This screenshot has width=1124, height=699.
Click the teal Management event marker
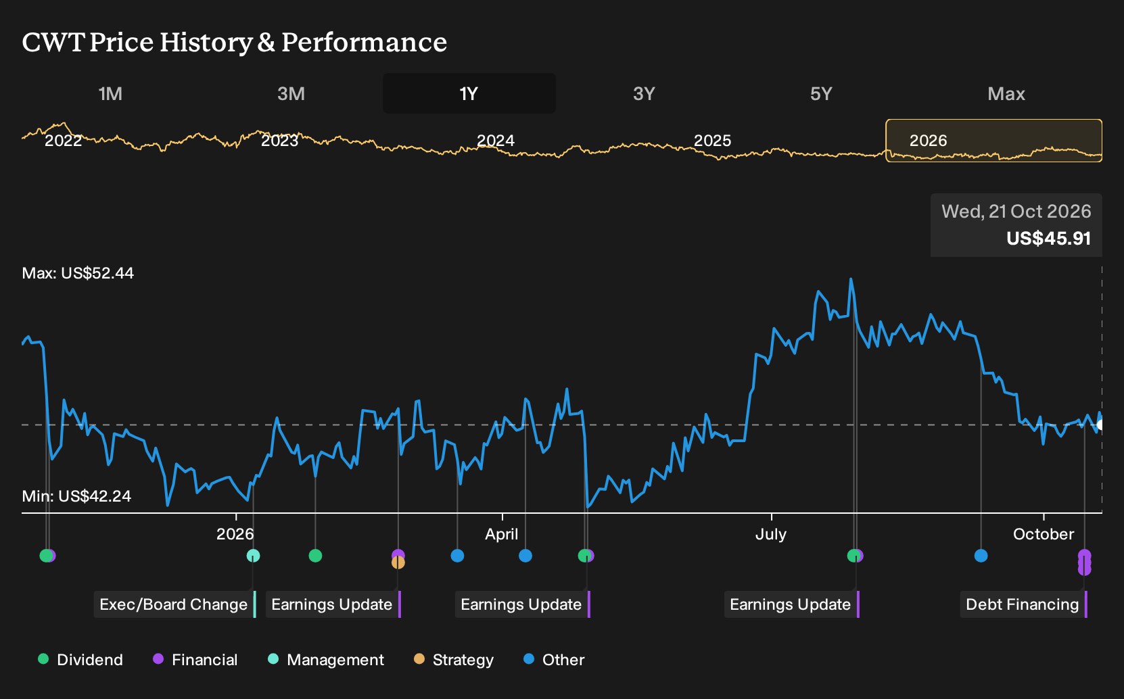click(x=253, y=556)
